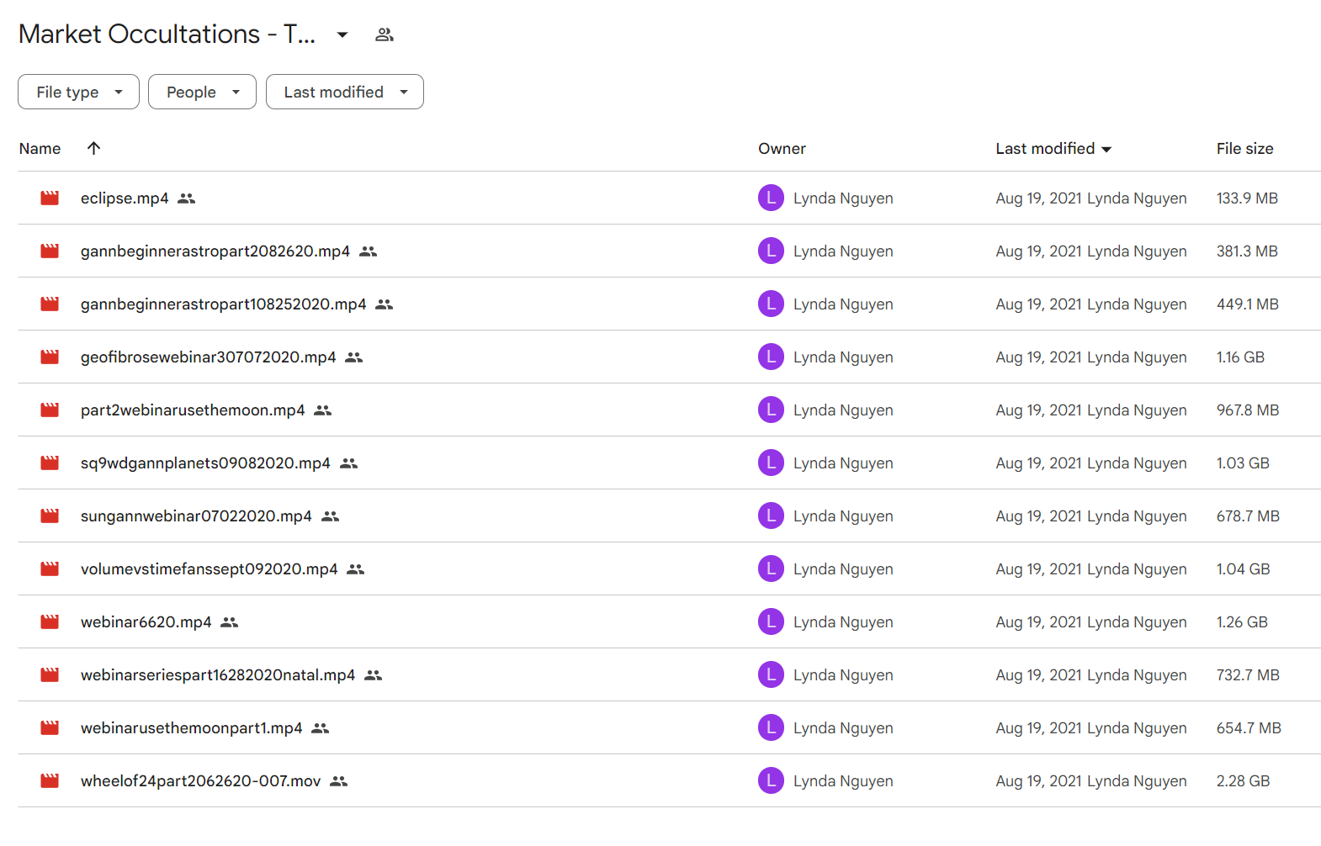Click shared icon beside webinarusethemoonpart1.mp4
This screenshot has height=846, width=1321.
(321, 728)
